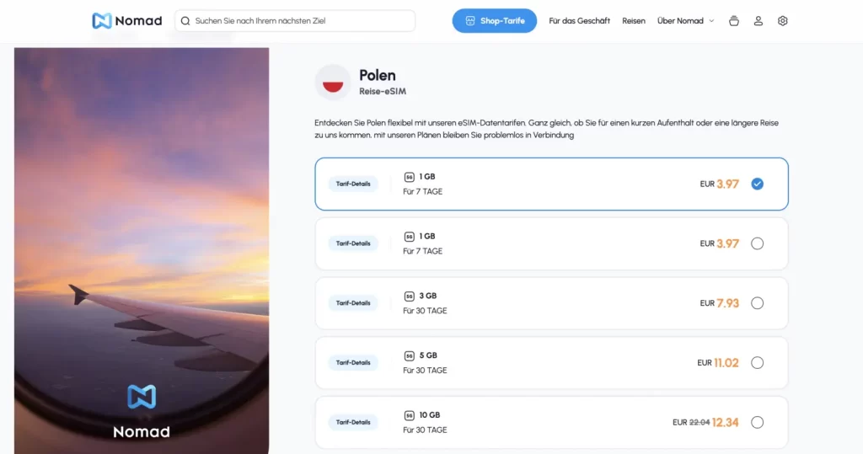The width and height of the screenshot is (863, 454).
Task: Select the 3 GB EUR 7.93 plan radio
Action: tap(758, 303)
